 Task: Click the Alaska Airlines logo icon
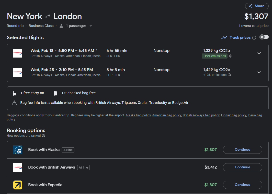tap(18, 150)
